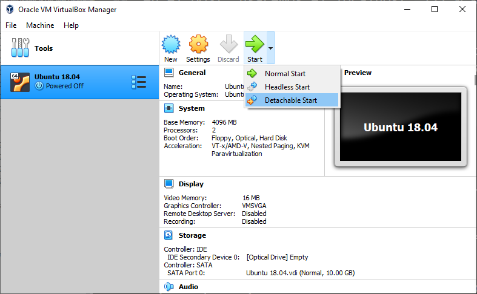This screenshot has height=294, width=477.
Task: Select the Ubuntu 18.04 virtual machine
Action: coord(79,82)
